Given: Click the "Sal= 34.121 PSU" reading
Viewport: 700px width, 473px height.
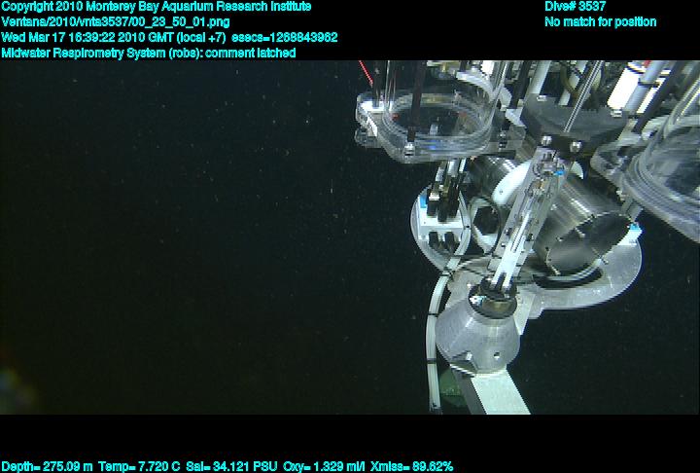Looking at the screenshot, I should tap(231, 467).
